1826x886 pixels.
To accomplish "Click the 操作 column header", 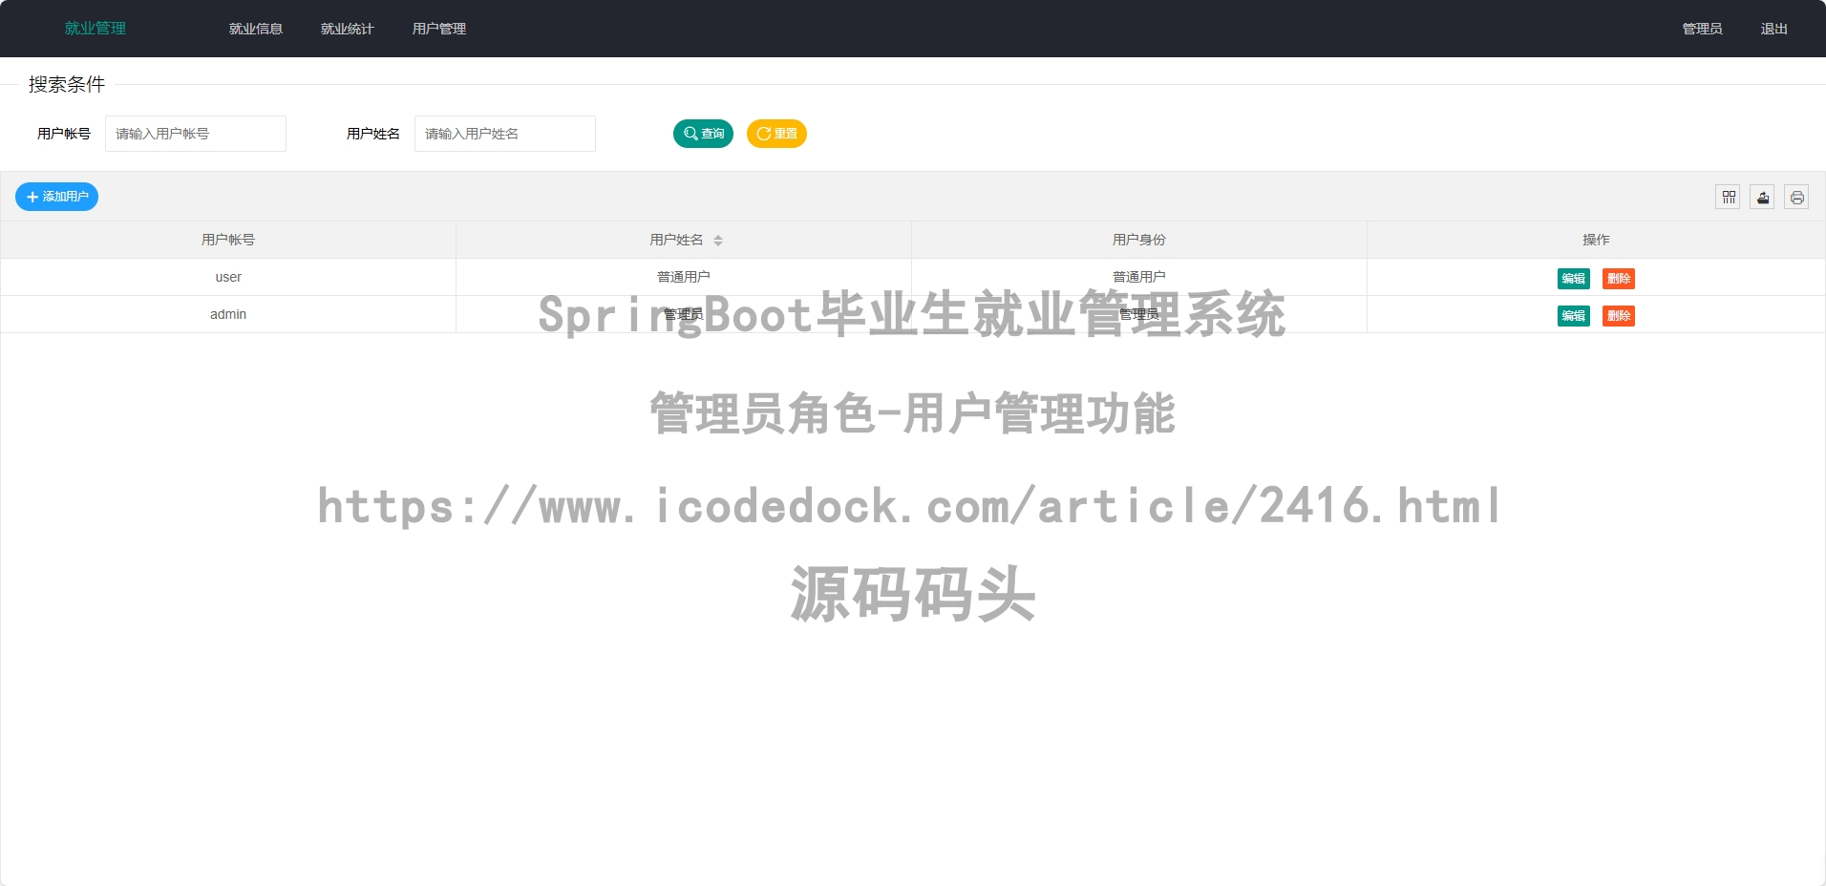I will click(x=1596, y=240).
